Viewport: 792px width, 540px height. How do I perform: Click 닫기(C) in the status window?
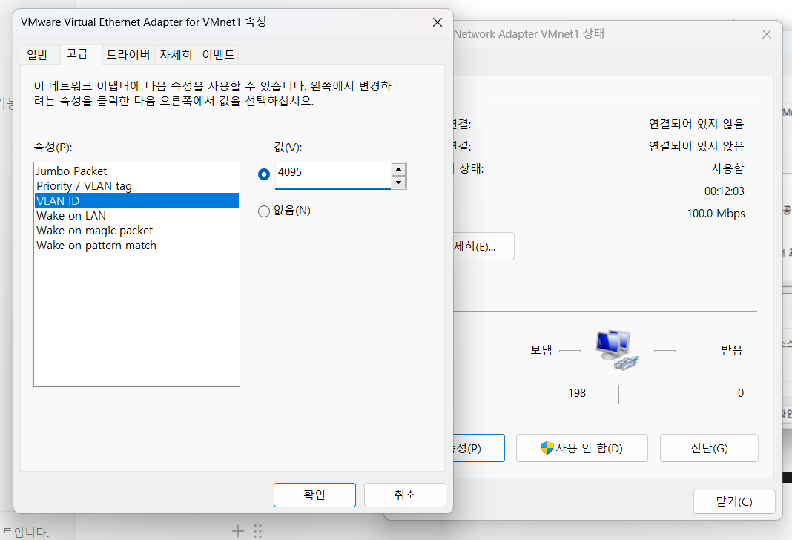(x=734, y=501)
